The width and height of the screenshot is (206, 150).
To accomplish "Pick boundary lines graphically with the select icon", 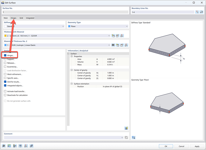I will click(197, 12).
